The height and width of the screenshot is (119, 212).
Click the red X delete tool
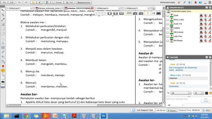click(x=3, y=66)
